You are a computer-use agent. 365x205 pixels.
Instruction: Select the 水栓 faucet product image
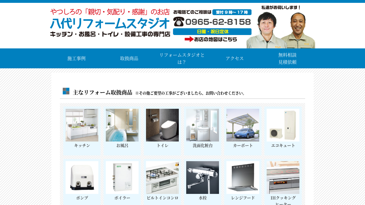202,177
